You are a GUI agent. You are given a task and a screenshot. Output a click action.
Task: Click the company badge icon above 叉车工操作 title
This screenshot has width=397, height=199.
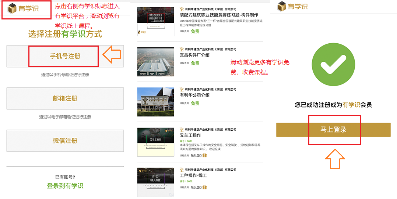[182, 130]
